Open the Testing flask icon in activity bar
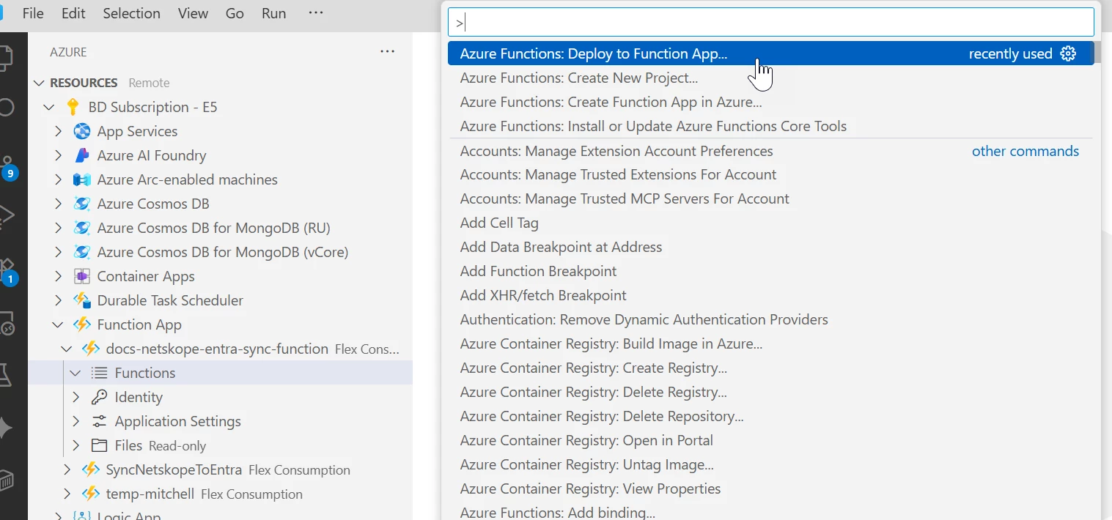Screen dimensions: 1112x520 7,376
